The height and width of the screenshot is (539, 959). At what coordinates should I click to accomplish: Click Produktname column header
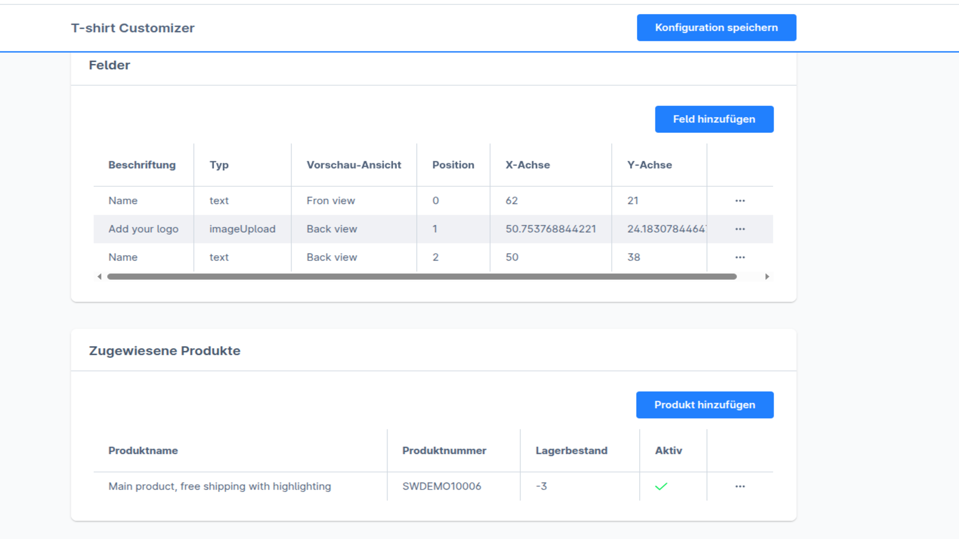click(143, 451)
